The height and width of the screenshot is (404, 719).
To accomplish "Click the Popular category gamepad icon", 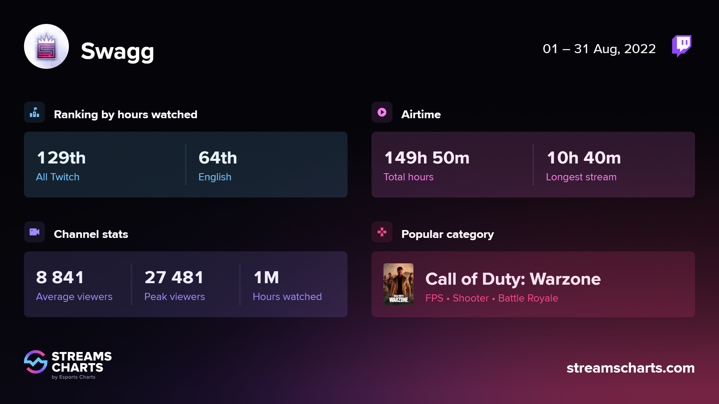I will coord(382,232).
